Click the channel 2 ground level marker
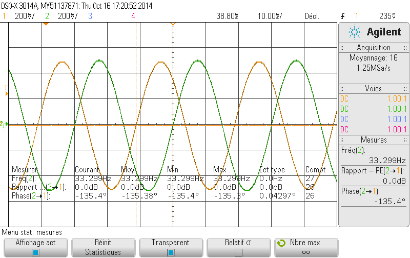The height and width of the screenshot is (258, 410). (x=3, y=124)
